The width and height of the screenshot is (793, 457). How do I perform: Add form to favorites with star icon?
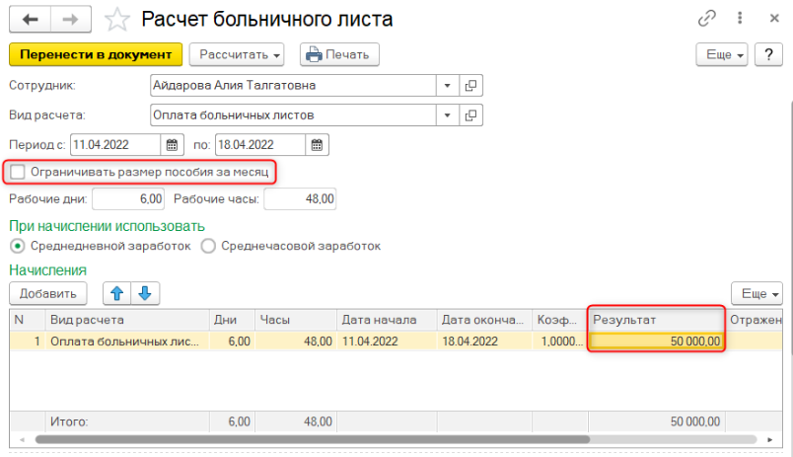tap(116, 20)
